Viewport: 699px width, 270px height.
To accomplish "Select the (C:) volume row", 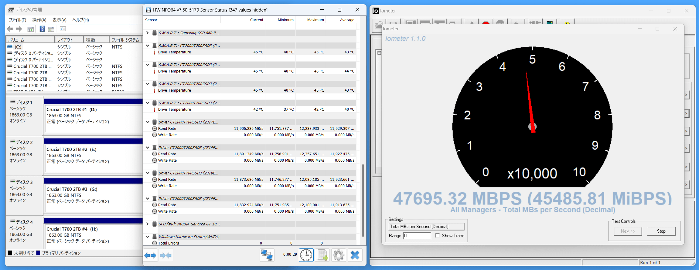I will [74, 47].
